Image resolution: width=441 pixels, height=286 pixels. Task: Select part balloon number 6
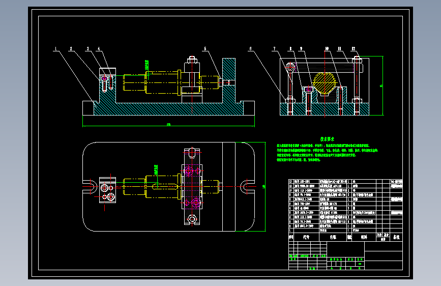coord(251,49)
